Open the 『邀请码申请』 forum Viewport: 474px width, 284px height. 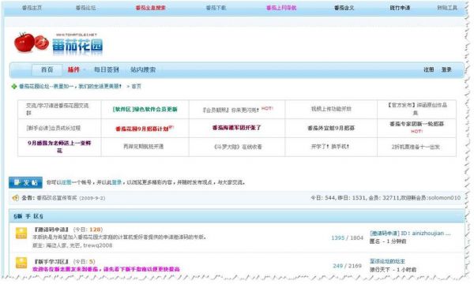[51, 230]
